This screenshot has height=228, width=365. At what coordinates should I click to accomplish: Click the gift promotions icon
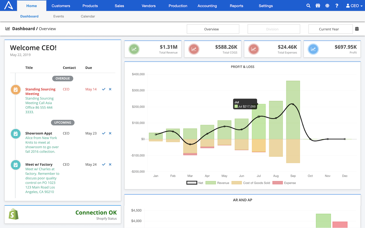pos(318,6)
